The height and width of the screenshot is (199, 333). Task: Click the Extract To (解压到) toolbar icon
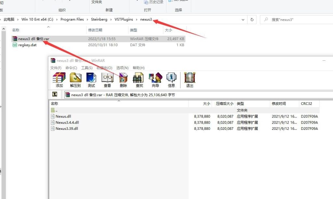[75, 78]
